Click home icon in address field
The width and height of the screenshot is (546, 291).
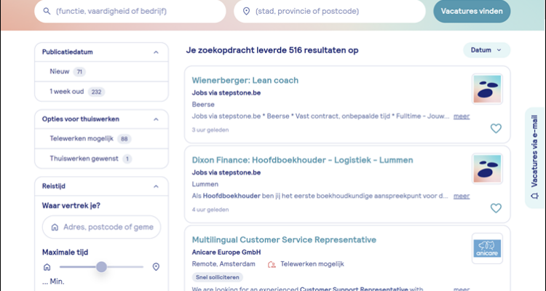(55, 227)
